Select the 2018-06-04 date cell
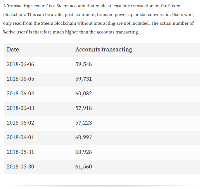 [38, 94]
